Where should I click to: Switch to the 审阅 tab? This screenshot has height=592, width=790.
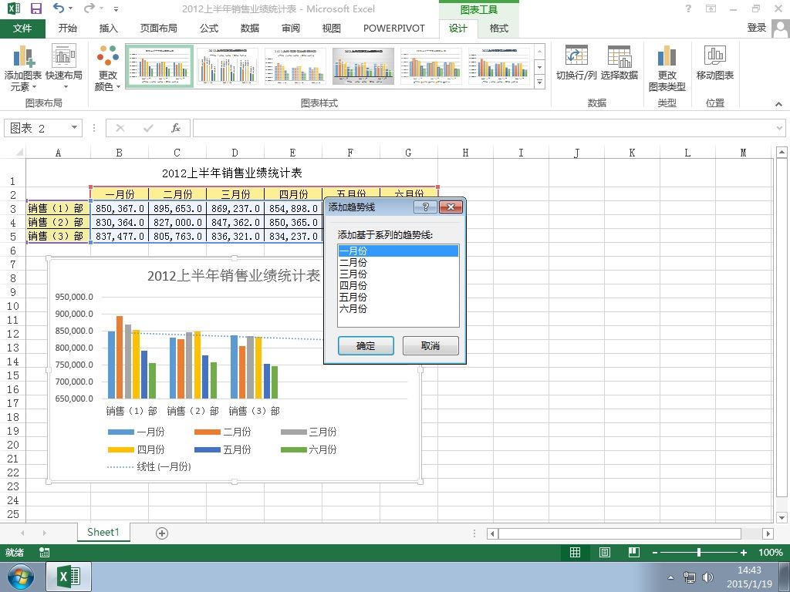[290, 29]
